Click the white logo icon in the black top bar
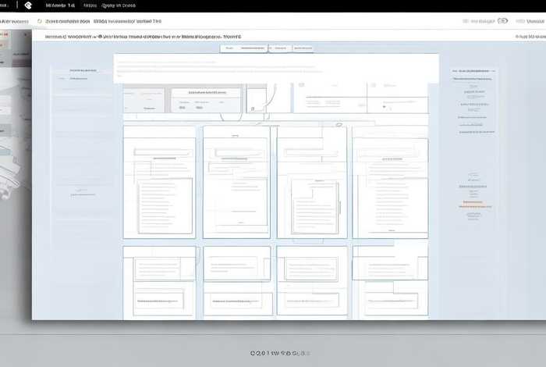The width and height of the screenshot is (546, 367). 28,5
